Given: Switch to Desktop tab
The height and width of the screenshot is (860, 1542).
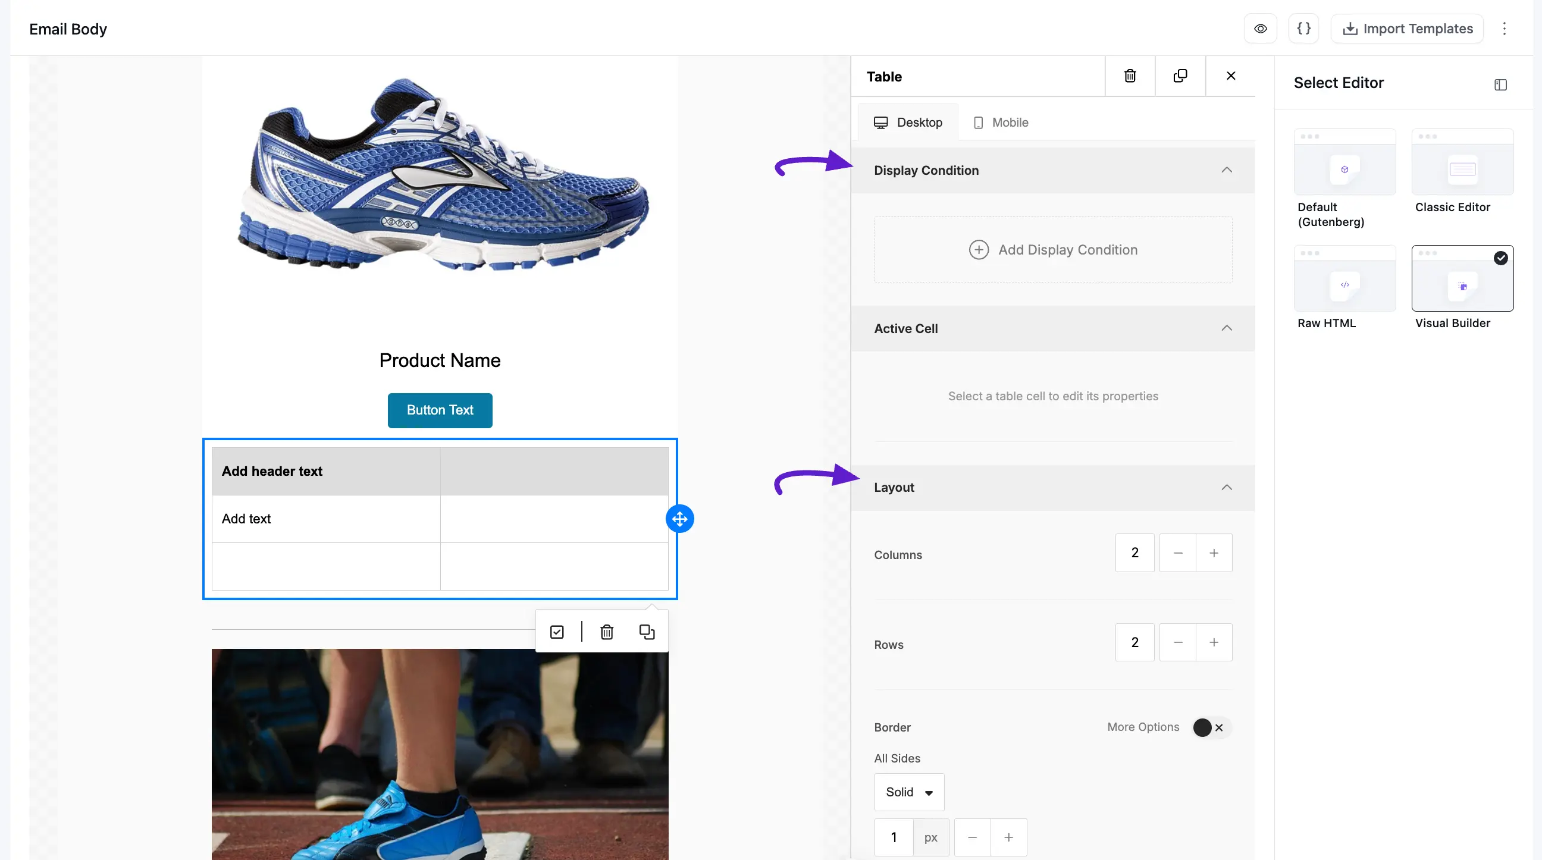Looking at the screenshot, I should pos(908,123).
